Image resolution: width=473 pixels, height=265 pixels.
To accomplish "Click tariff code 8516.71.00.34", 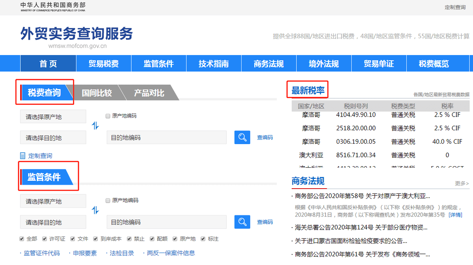I will pyautogui.click(x=356, y=155).
